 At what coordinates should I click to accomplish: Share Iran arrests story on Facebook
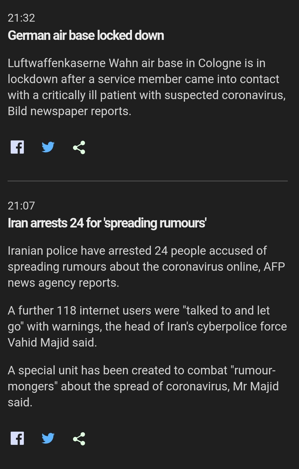click(17, 438)
